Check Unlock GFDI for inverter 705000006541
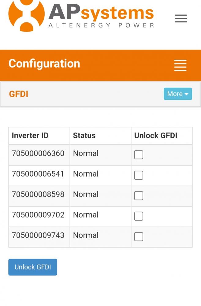Viewport: 201px width, 306px height. coord(139,175)
